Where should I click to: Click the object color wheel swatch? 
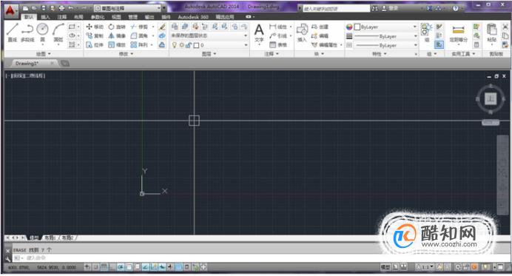[349, 27]
